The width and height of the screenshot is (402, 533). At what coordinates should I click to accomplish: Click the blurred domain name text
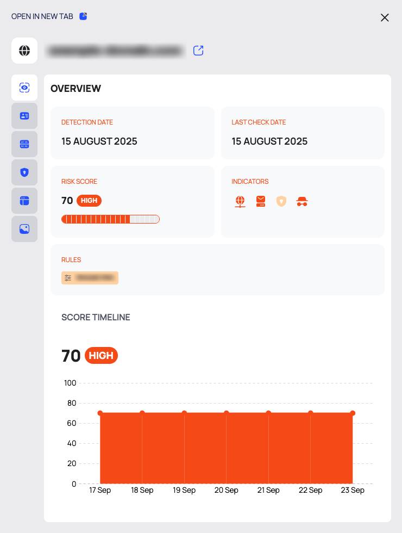click(115, 51)
